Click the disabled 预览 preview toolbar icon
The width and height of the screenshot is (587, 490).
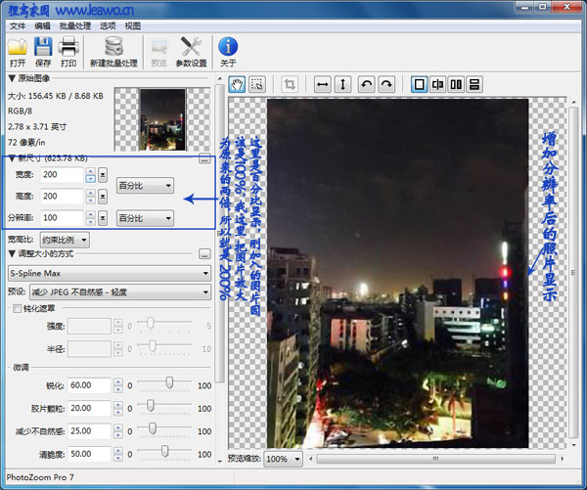[158, 52]
